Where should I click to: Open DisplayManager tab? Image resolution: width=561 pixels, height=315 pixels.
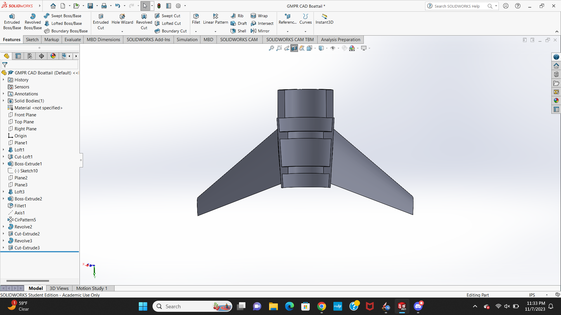point(53,56)
